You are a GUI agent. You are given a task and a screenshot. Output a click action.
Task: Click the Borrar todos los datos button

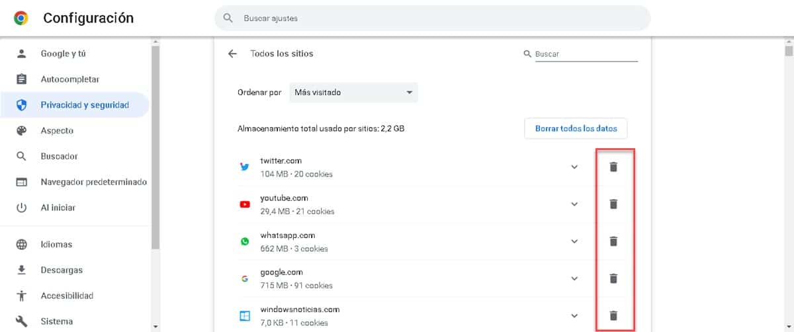576,128
